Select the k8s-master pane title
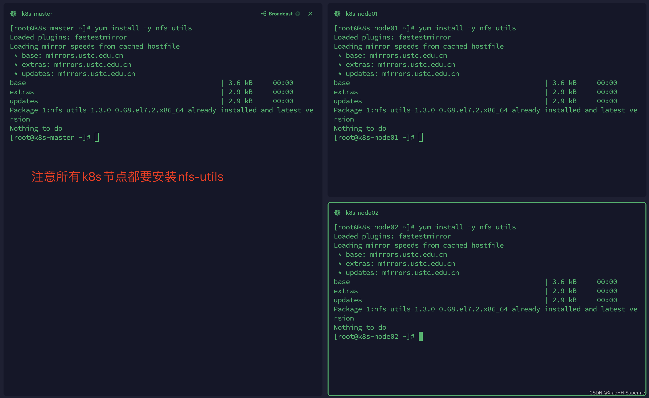 [x=37, y=14]
